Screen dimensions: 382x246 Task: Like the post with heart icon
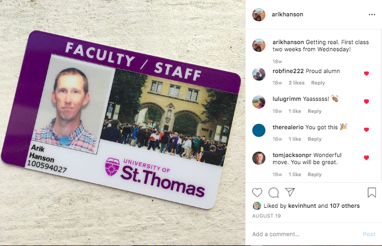pos(257,193)
